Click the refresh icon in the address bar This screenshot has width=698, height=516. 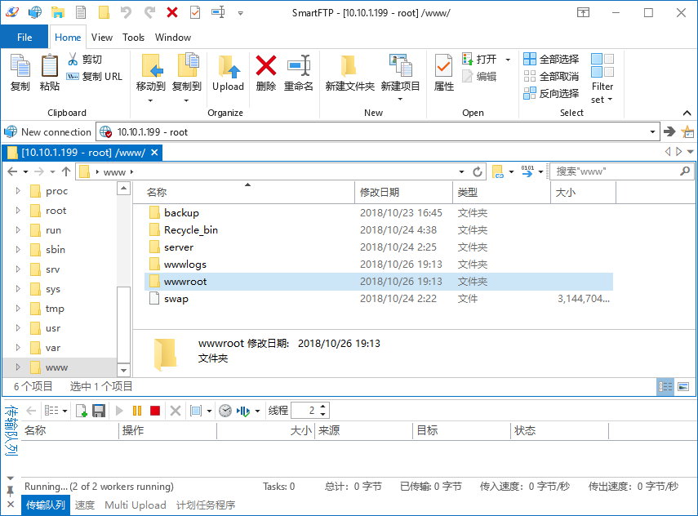[478, 171]
